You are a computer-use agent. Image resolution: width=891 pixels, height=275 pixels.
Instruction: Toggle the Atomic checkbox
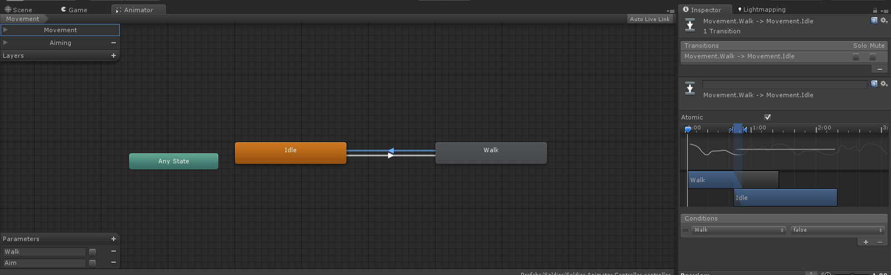click(x=767, y=117)
